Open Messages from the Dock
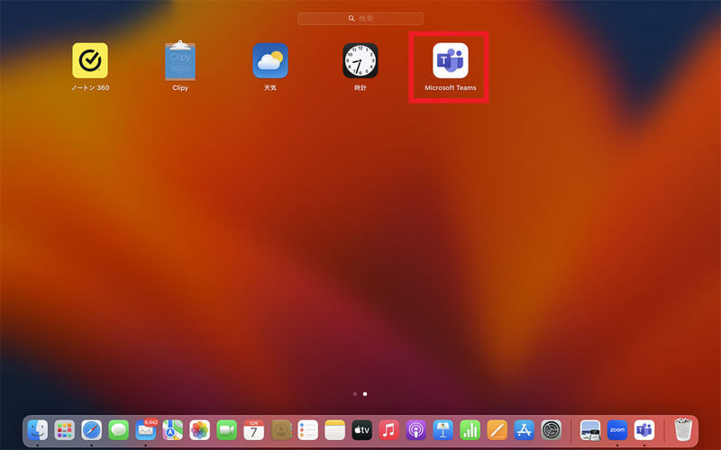Image resolution: width=721 pixels, height=450 pixels. (x=119, y=430)
